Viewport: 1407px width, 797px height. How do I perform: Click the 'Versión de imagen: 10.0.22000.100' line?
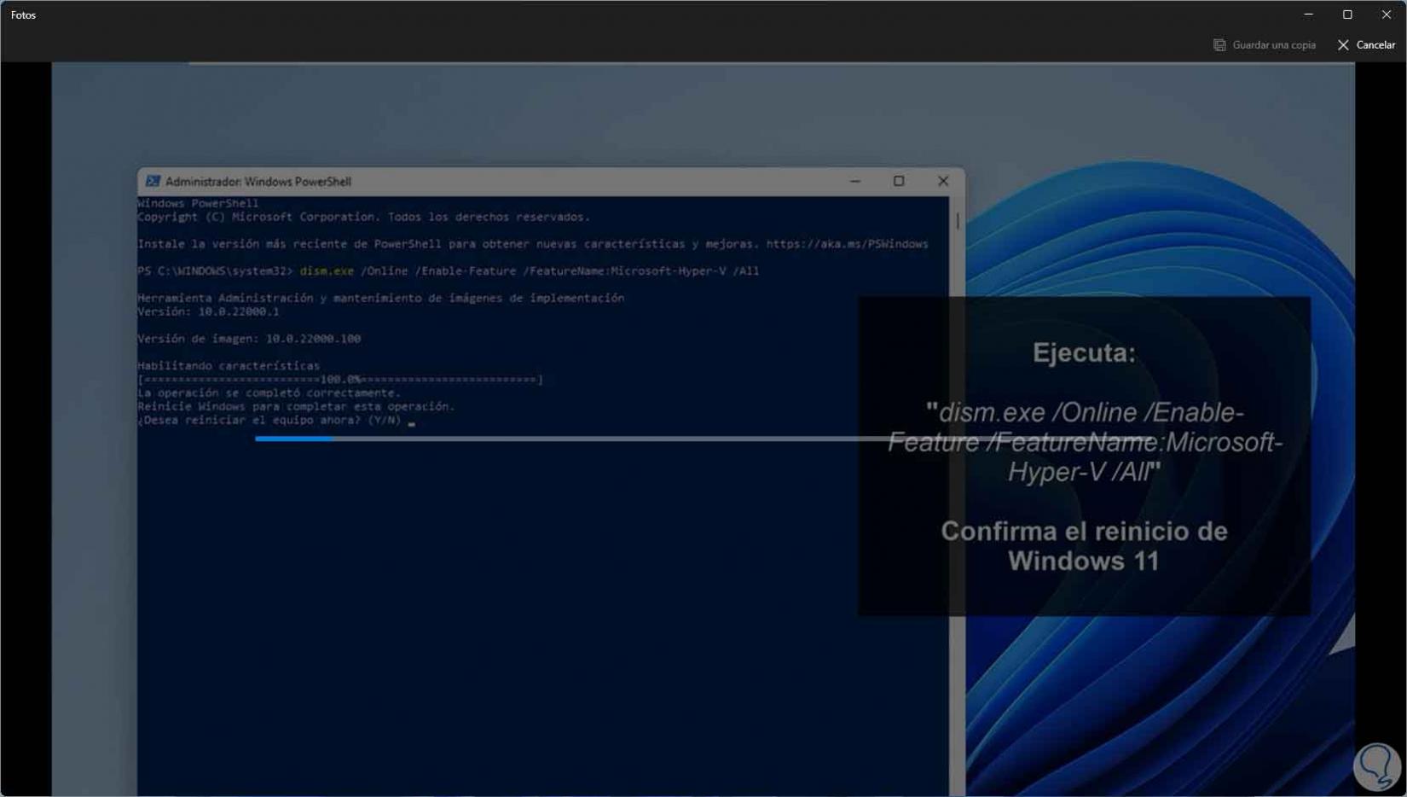[x=249, y=339]
